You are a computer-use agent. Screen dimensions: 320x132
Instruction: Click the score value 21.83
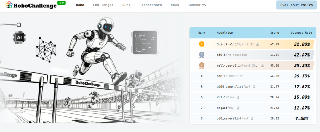(x=274, y=108)
